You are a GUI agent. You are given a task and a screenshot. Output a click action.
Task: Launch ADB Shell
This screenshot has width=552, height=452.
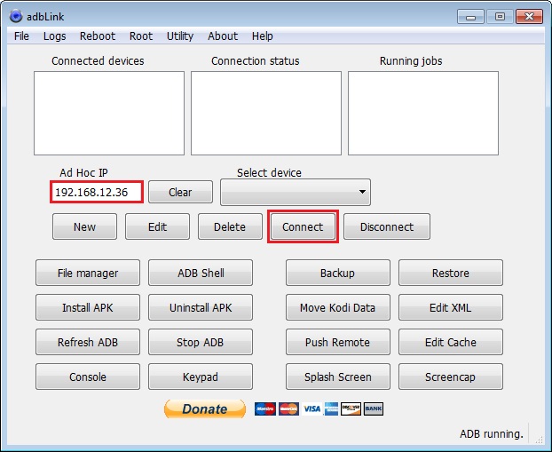coord(201,273)
